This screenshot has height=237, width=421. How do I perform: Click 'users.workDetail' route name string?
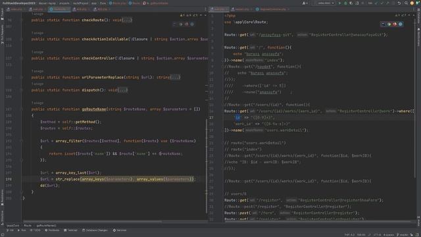pyautogui.click(x=285, y=130)
